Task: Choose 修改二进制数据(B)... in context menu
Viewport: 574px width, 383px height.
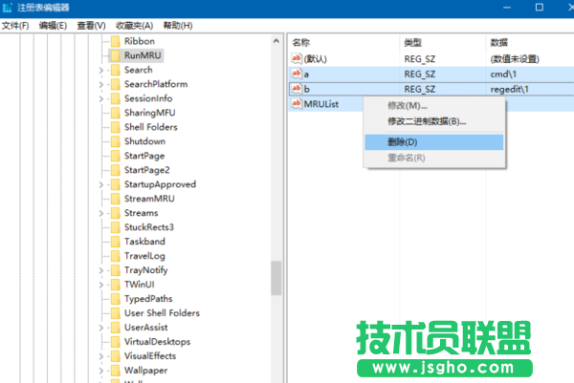Action: pyautogui.click(x=434, y=121)
